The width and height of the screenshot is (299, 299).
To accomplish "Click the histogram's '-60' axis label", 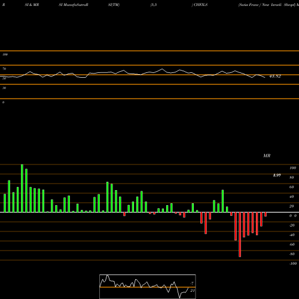I will point(292,245).
